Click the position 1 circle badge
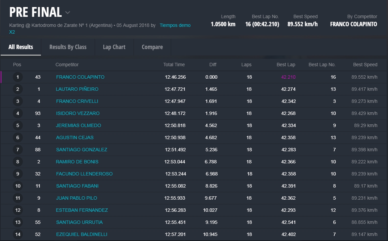388x241 pixels. pos(18,77)
